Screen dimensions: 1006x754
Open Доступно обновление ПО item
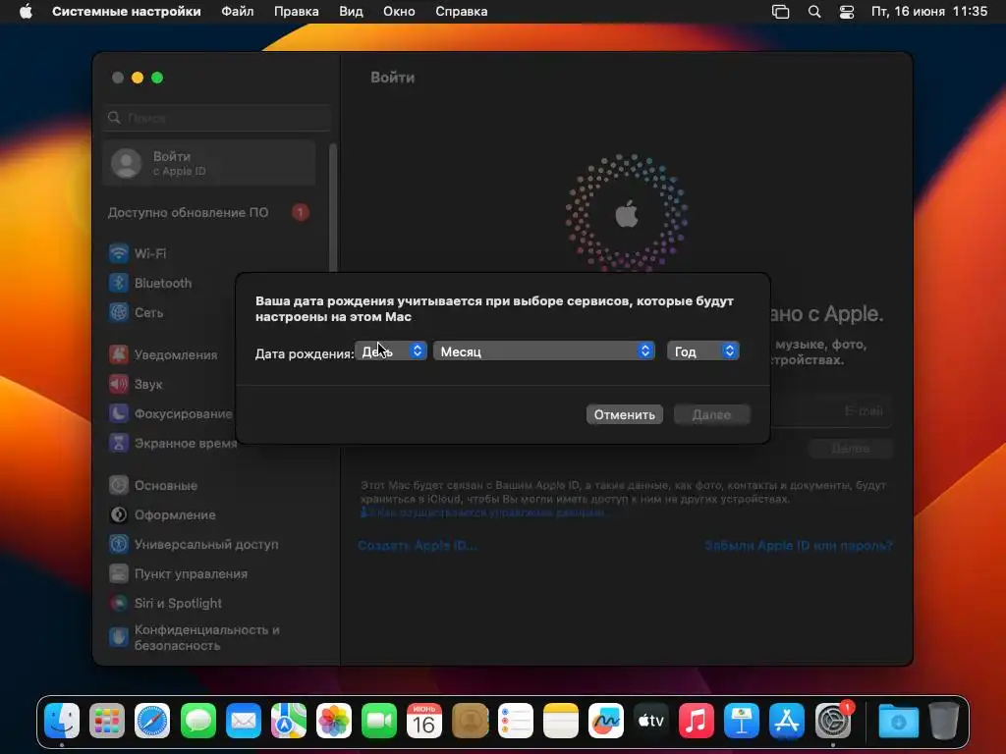(x=209, y=212)
